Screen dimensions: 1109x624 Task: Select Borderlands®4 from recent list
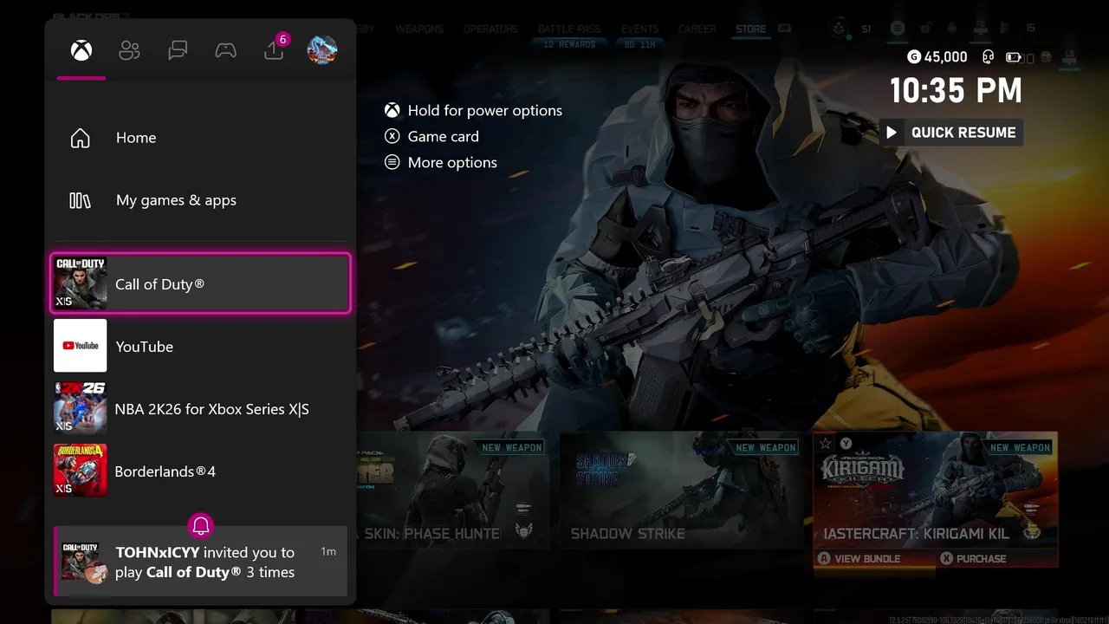coord(201,471)
